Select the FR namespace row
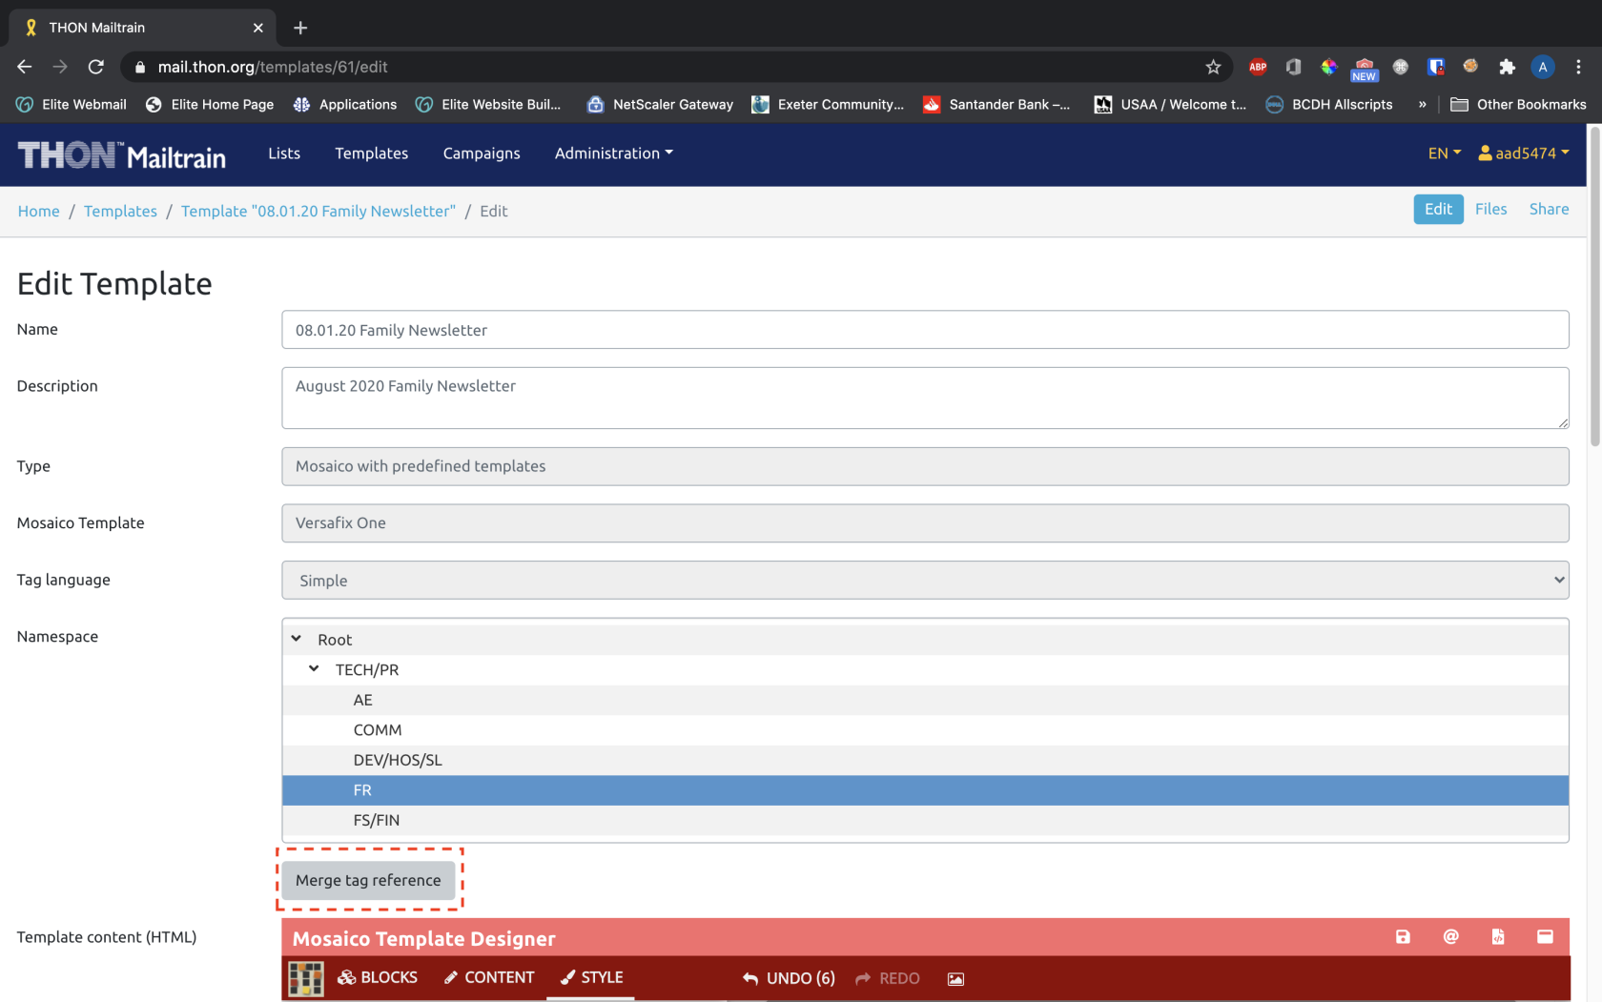Image resolution: width=1602 pixels, height=1002 pixels. click(925, 790)
